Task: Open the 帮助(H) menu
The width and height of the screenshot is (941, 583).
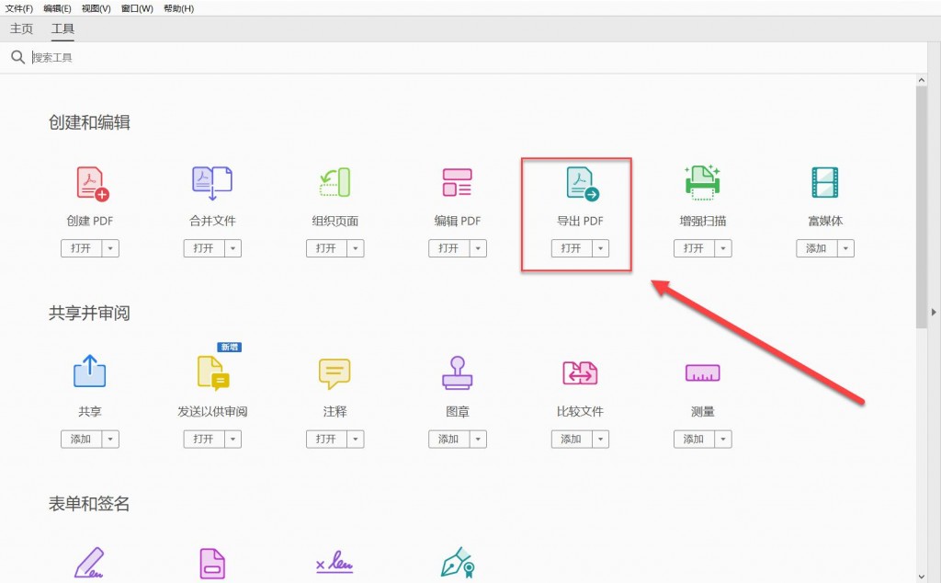Action: coord(178,8)
